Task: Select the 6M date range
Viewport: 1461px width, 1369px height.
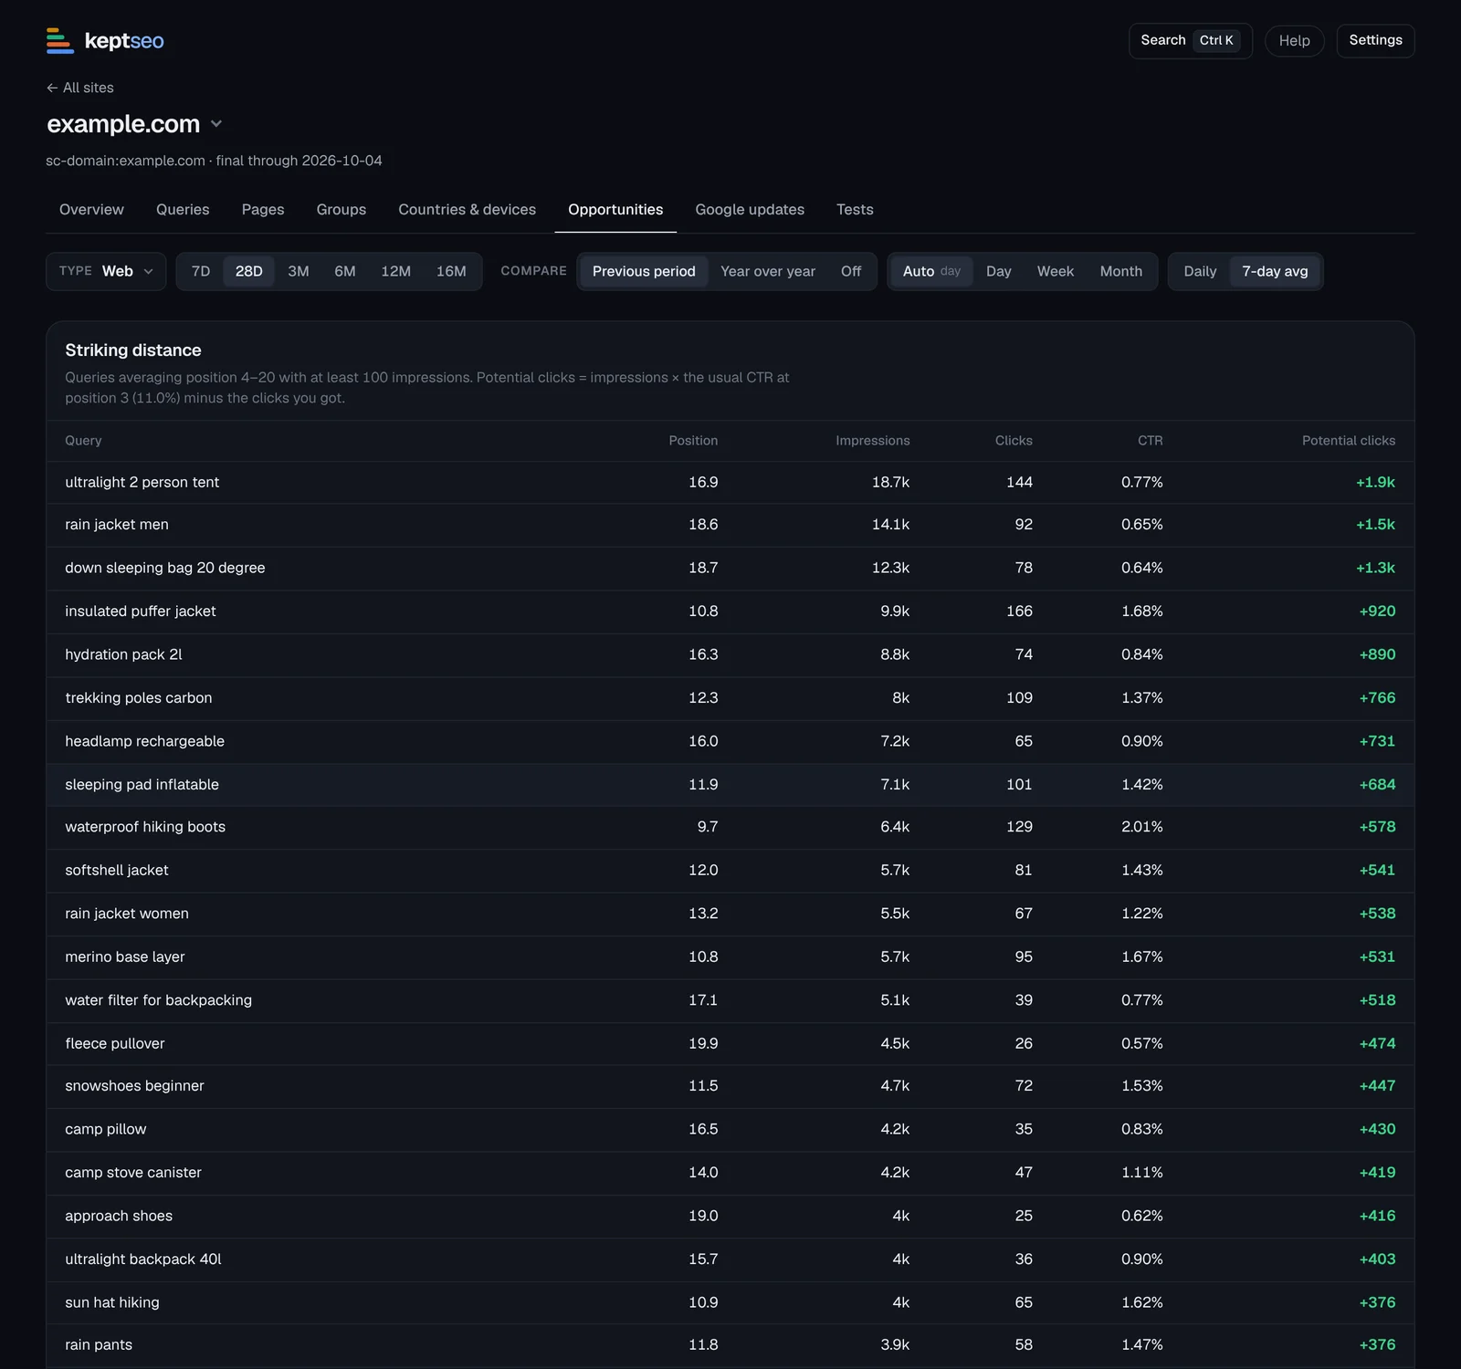Action: (x=345, y=272)
